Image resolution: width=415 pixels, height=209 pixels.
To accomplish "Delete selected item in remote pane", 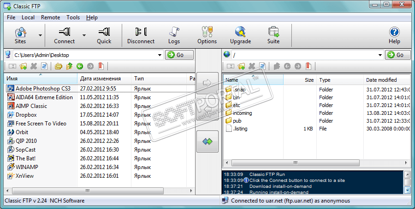I will pos(252,66).
